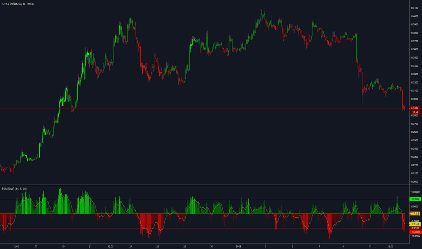The width and height of the screenshot is (422, 249).
Task: Click the 0.4000 price scale label
Action: 414,16
